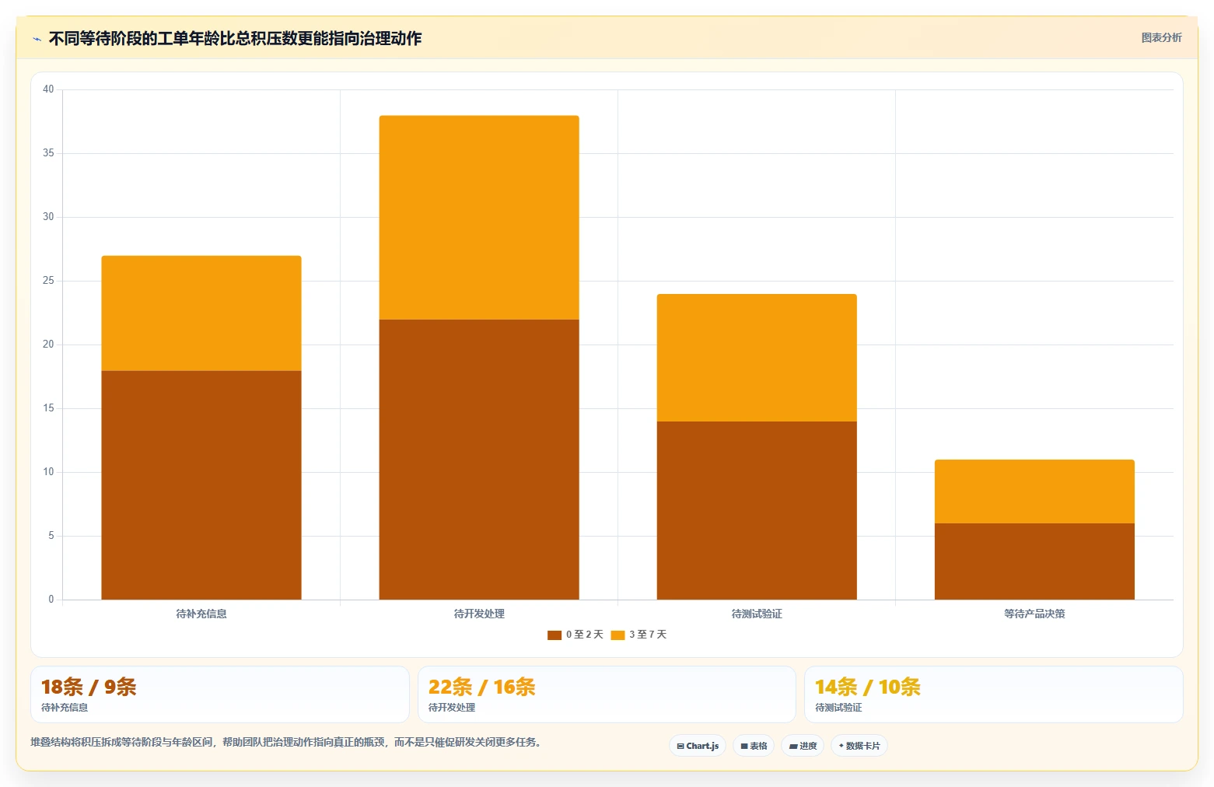Click the orange segment of 待测试验证 bar
The height and width of the screenshot is (787, 1214).
click(x=757, y=358)
